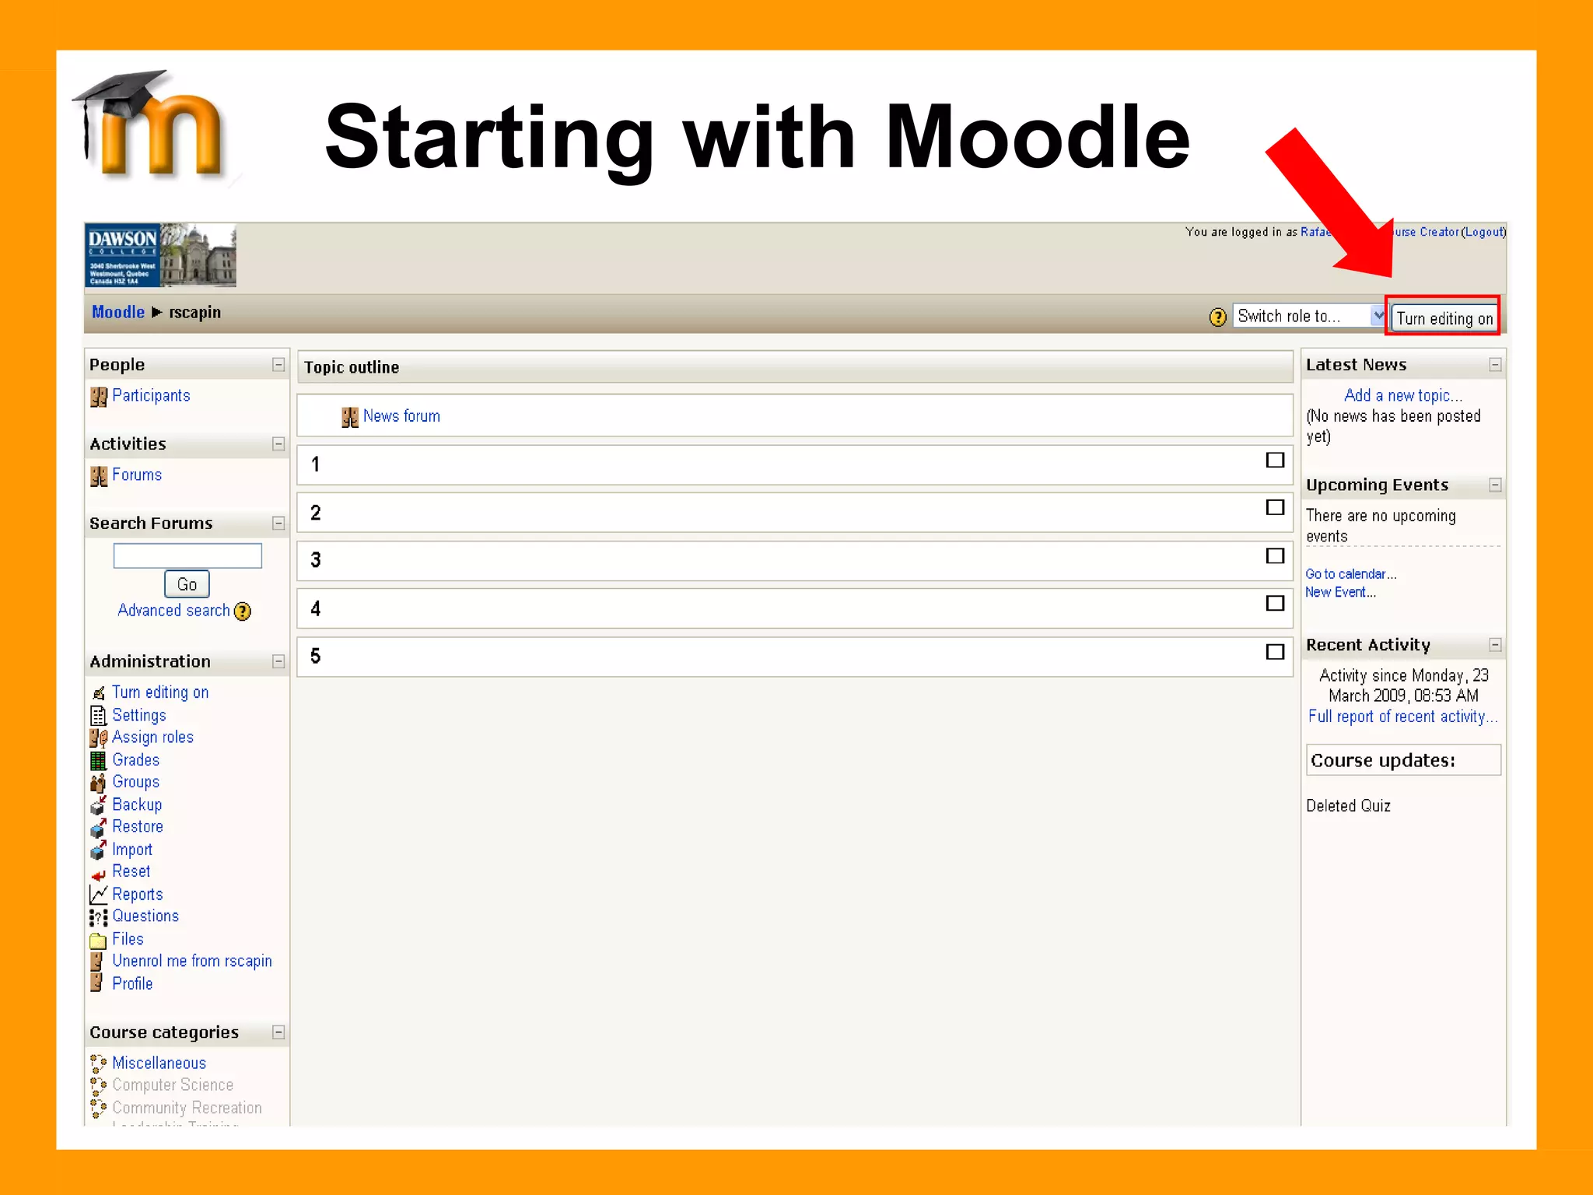Click the Groups people icon

[98, 783]
